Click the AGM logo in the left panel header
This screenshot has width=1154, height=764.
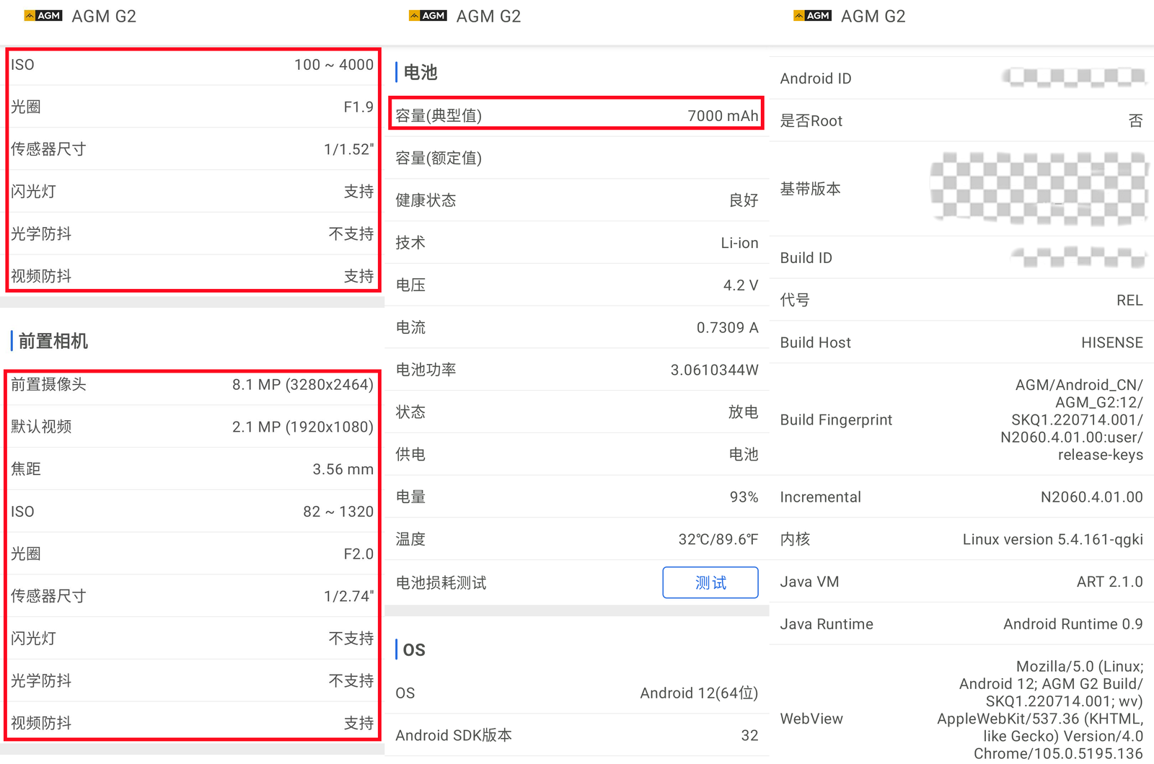point(43,16)
